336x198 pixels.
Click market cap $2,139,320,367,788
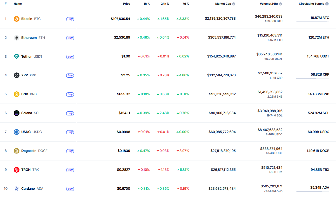tap(220, 19)
